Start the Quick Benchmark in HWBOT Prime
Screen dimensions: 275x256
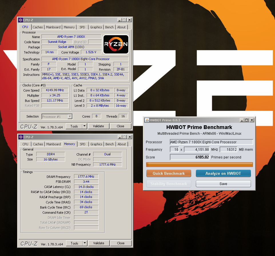(x=169, y=173)
